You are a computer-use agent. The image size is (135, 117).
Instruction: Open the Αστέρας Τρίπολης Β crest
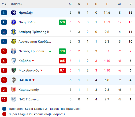point(14,32)
